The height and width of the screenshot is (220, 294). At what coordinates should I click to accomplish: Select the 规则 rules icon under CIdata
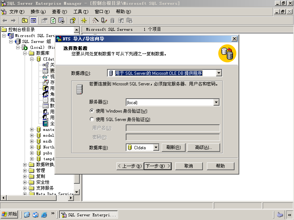(45, 100)
